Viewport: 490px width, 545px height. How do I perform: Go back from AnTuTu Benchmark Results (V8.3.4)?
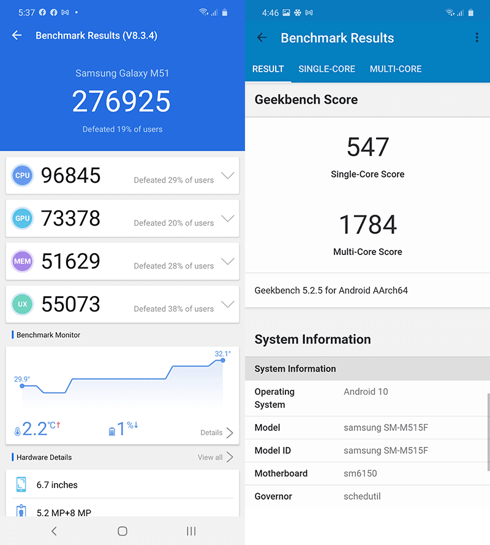tap(17, 35)
